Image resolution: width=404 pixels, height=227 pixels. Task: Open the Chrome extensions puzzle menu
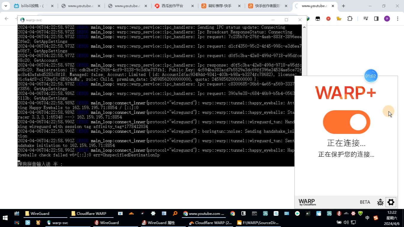click(350, 19)
